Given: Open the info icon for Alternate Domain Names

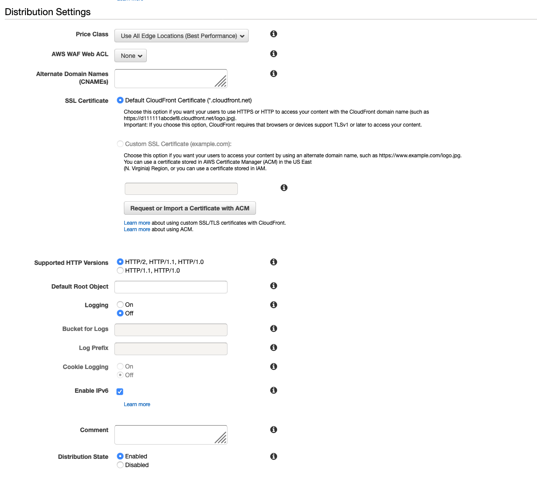Looking at the screenshot, I should tap(274, 74).
